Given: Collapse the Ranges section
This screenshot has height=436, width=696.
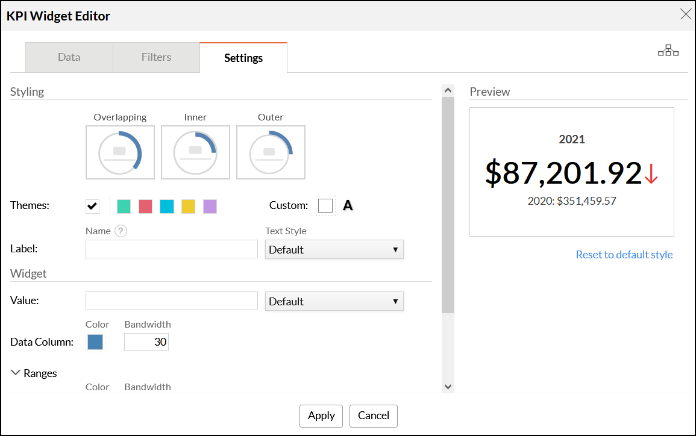Looking at the screenshot, I should 16,373.
